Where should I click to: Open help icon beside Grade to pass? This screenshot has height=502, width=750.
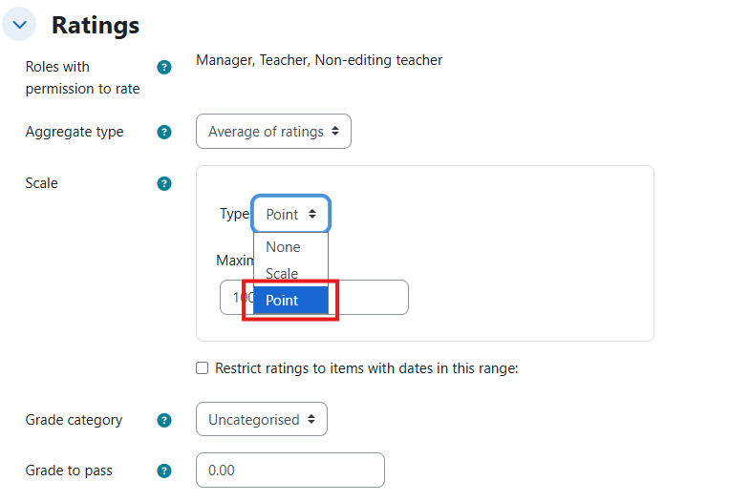pos(164,471)
